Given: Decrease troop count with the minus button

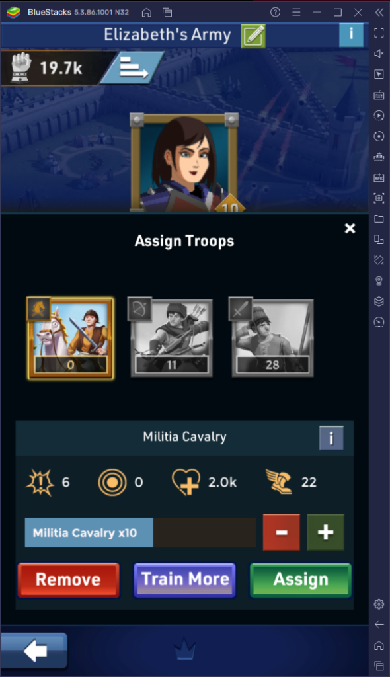Looking at the screenshot, I should [281, 532].
